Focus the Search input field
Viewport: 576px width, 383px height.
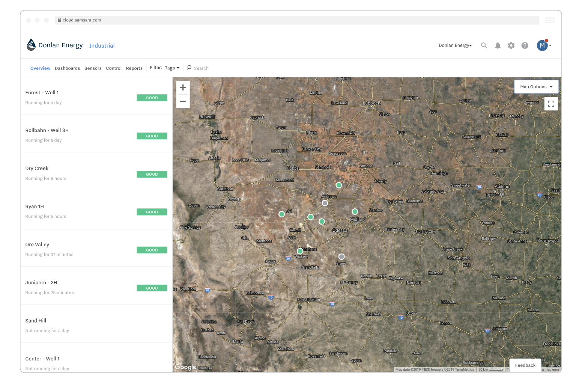[x=201, y=68]
